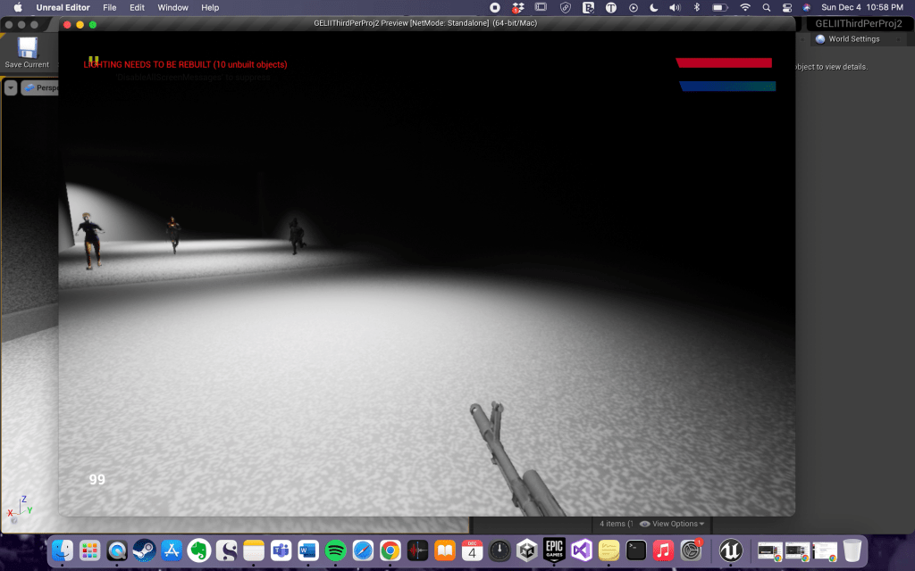
Task: Expand the viewport options dropdown arrow
Action: point(11,87)
